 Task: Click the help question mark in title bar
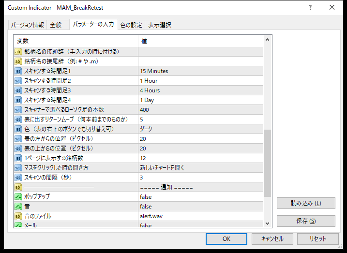[310, 7]
